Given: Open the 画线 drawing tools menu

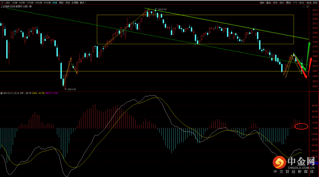Looking at the screenshot, I should pyautogui.click(x=288, y=3).
